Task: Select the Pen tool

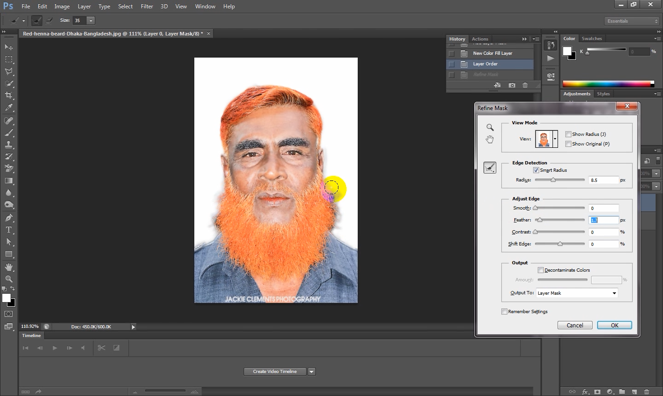Action: [x=9, y=218]
